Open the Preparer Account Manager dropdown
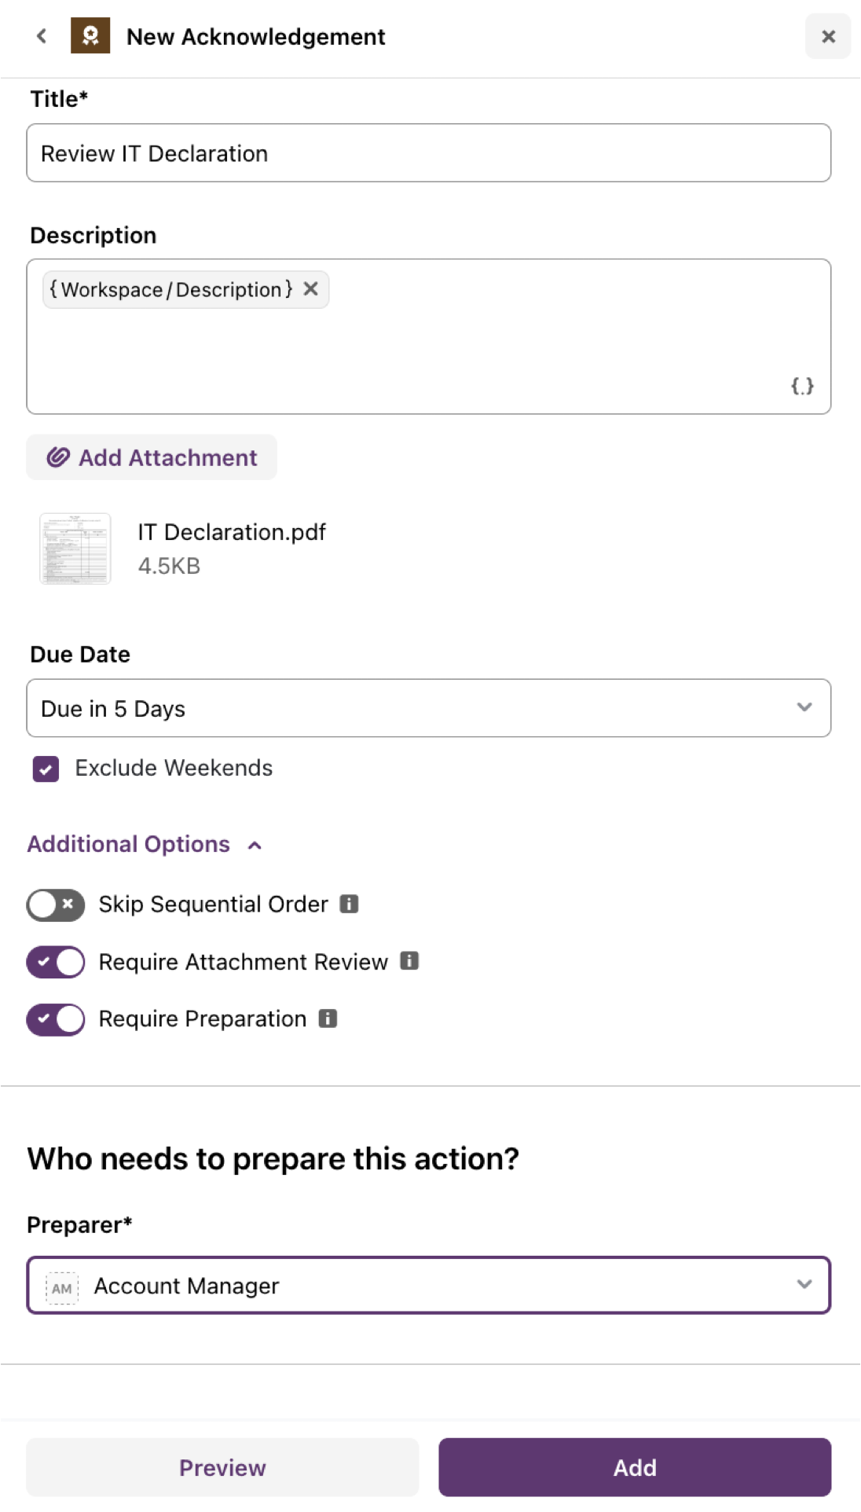The width and height of the screenshot is (861, 1512). click(429, 1286)
